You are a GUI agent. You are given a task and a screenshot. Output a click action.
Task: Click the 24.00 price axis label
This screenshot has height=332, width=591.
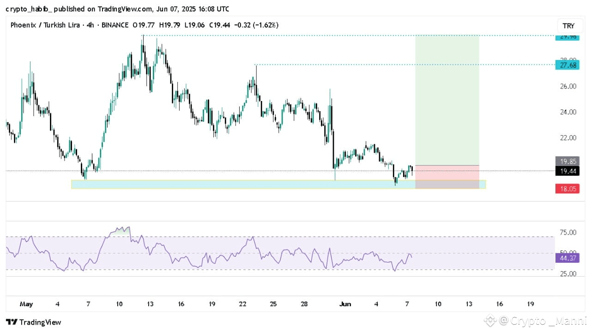coord(568,112)
